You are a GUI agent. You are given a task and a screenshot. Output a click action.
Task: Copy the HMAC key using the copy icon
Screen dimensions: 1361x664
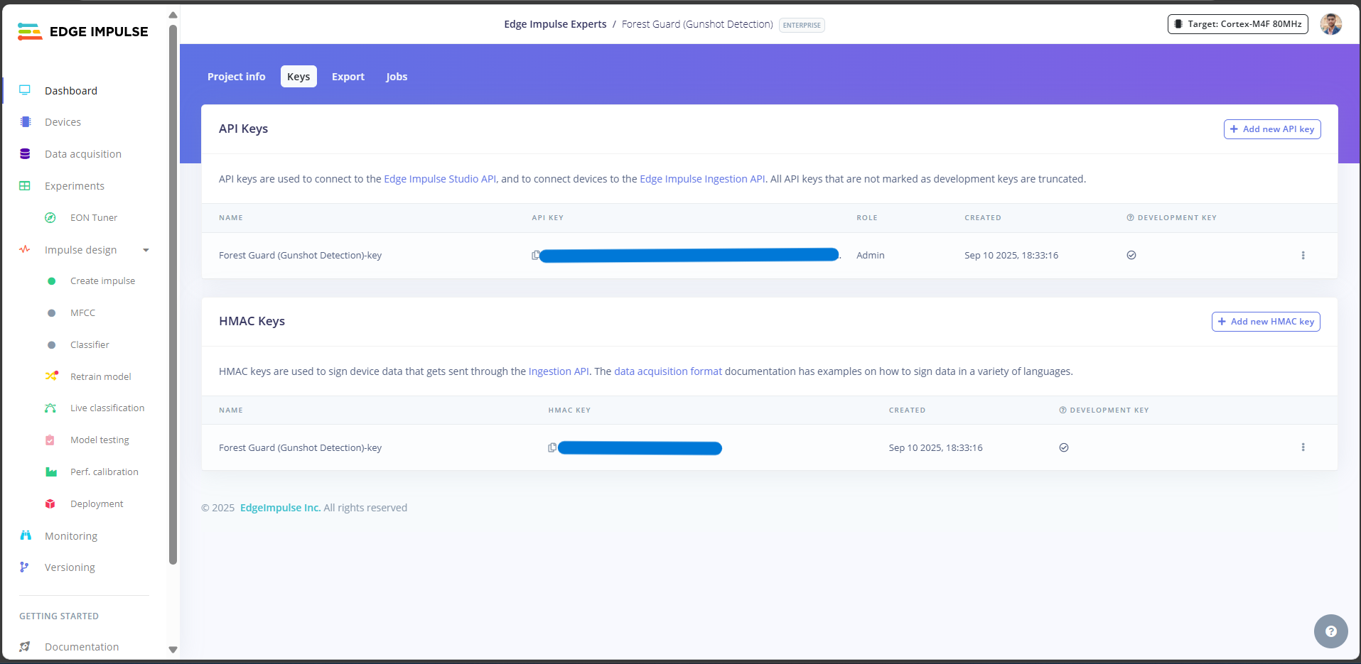point(552,448)
